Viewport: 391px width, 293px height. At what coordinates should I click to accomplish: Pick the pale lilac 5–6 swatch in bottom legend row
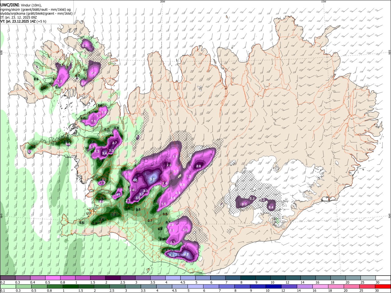(195, 286)
